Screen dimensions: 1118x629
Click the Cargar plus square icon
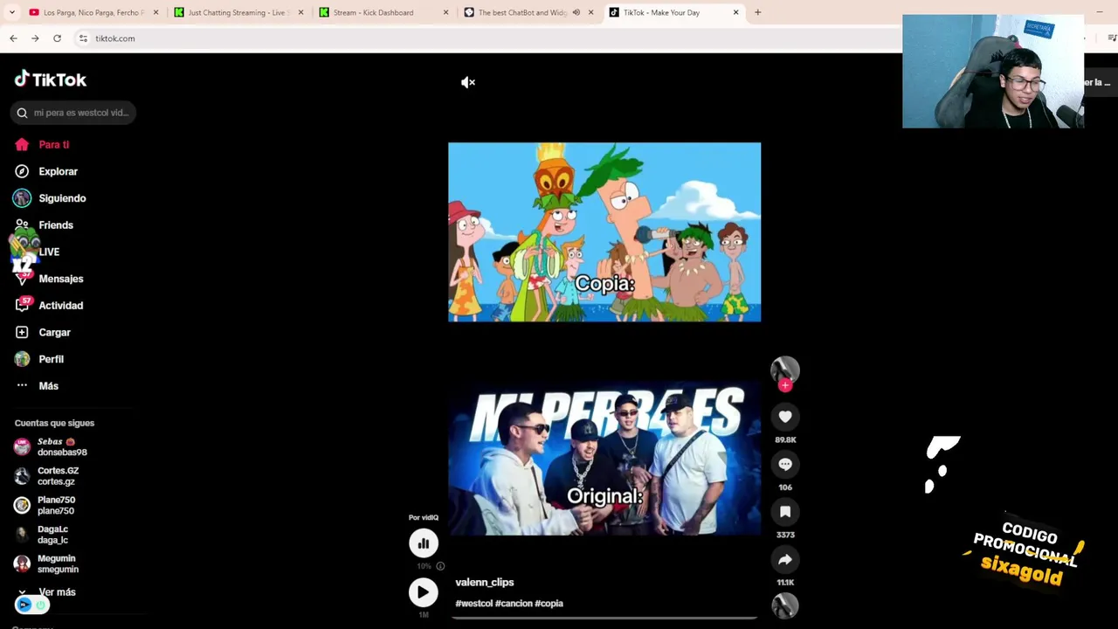(x=22, y=332)
